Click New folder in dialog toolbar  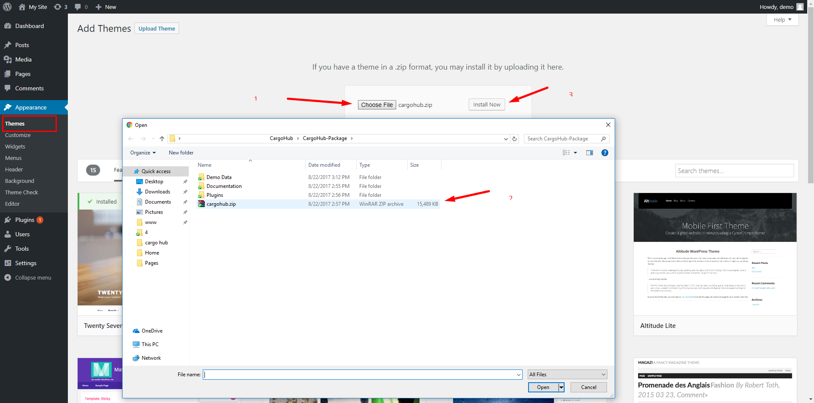(181, 153)
